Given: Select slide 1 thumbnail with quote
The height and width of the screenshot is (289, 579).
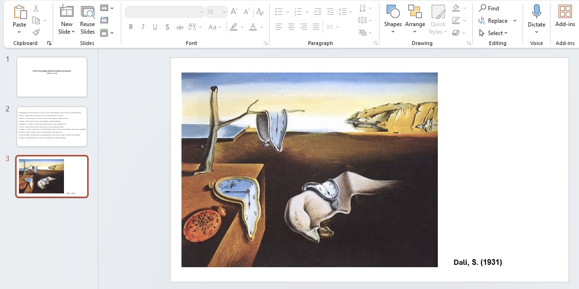Looking at the screenshot, I should 52,77.
